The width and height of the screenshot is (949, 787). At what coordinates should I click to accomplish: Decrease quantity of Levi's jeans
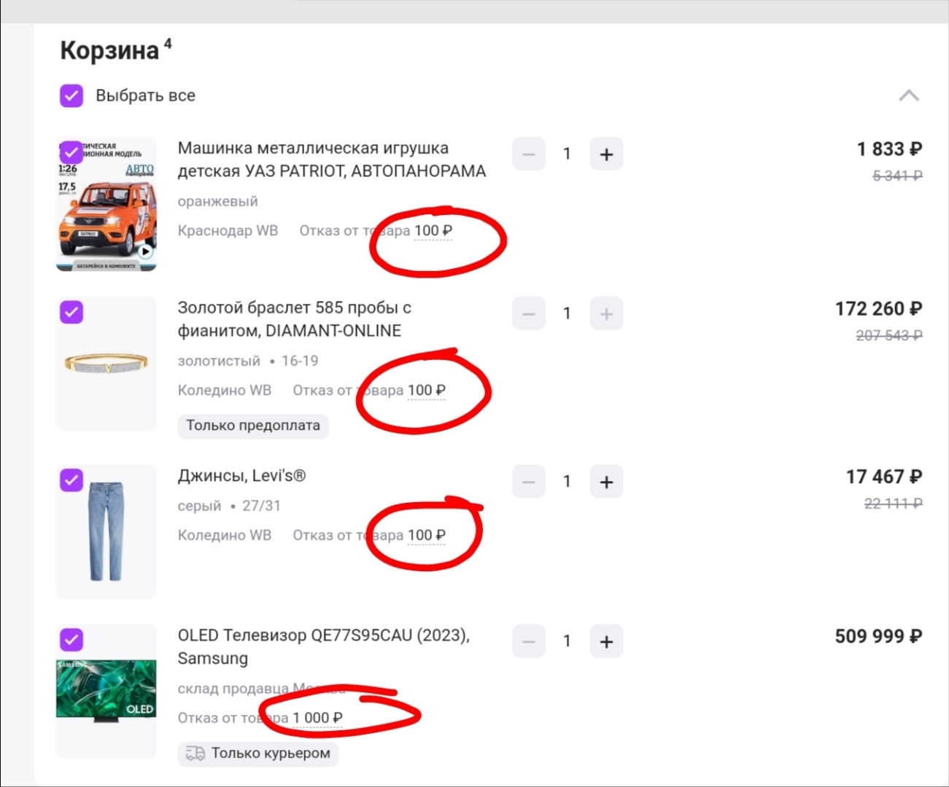pyautogui.click(x=529, y=482)
